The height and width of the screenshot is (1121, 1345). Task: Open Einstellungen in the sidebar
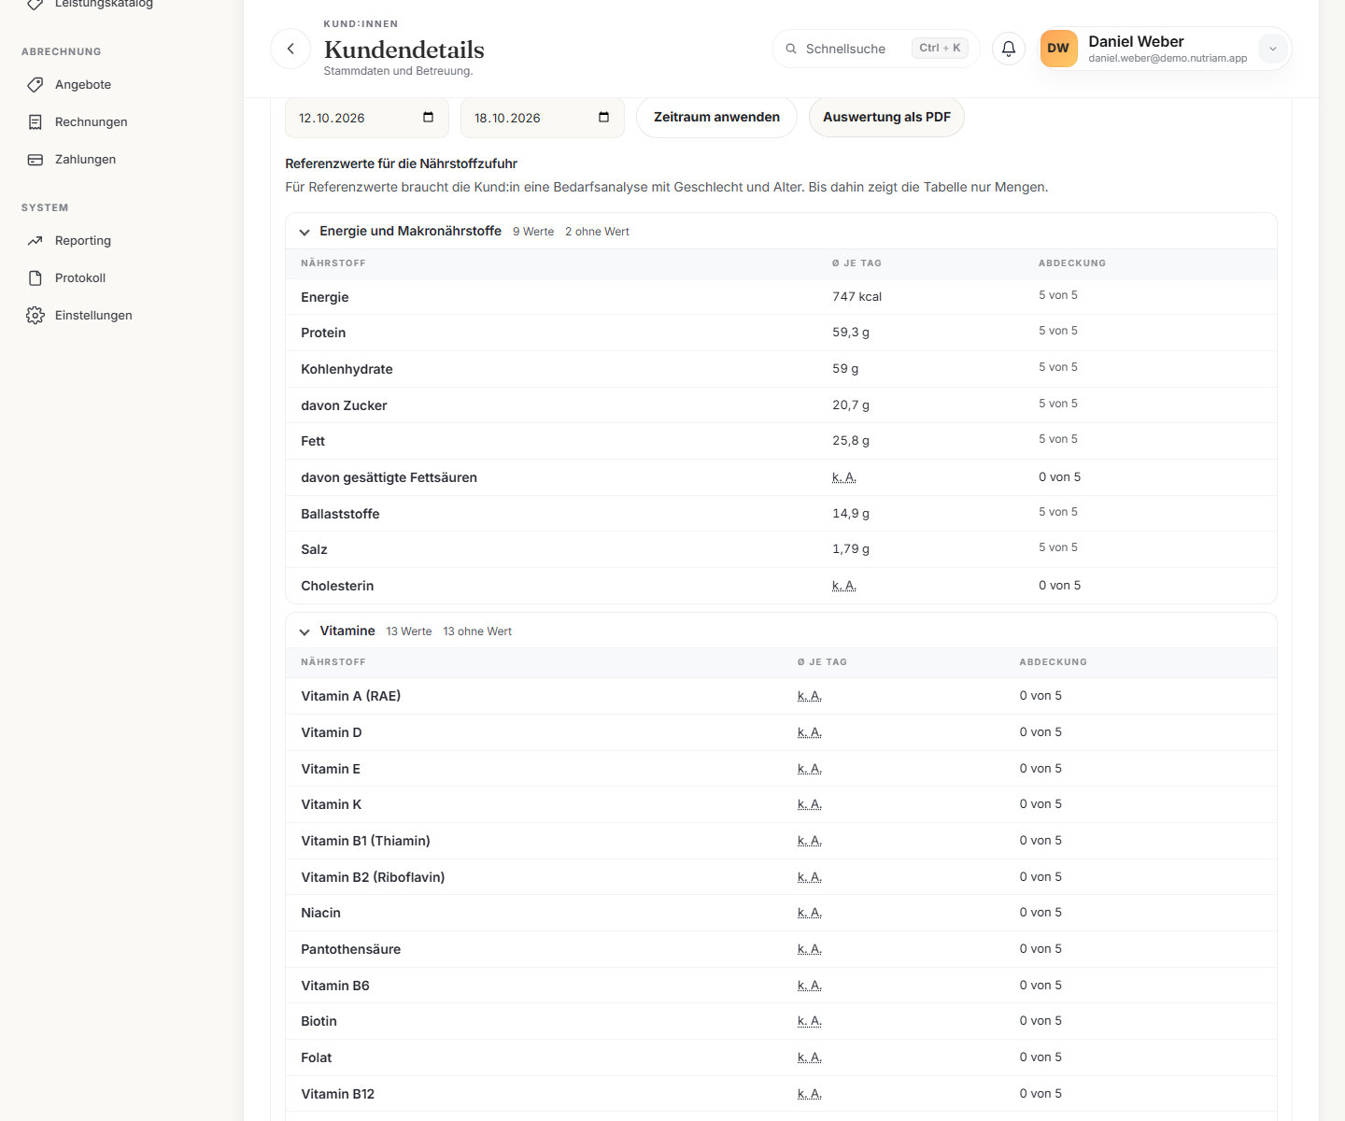[x=93, y=315]
